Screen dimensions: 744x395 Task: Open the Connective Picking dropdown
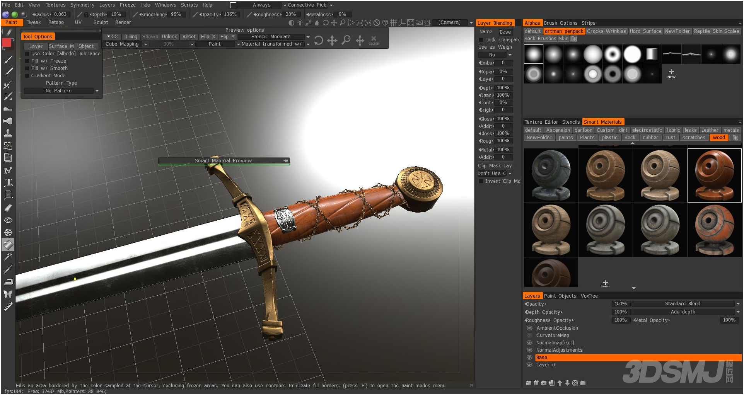pyautogui.click(x=310, y=5)
